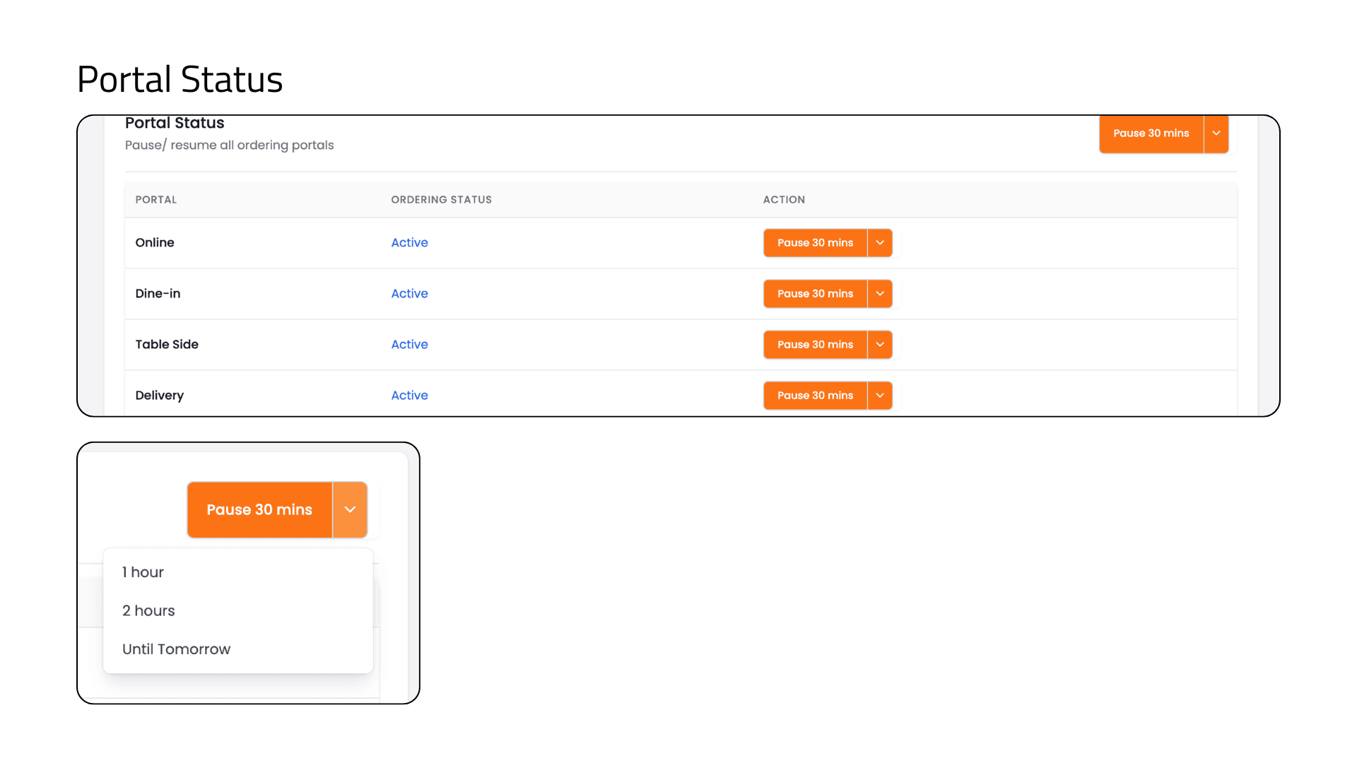Pause the Online portal for 30 mins
The height and width of the screenshot is (763, 1357).
click(815, 242)
